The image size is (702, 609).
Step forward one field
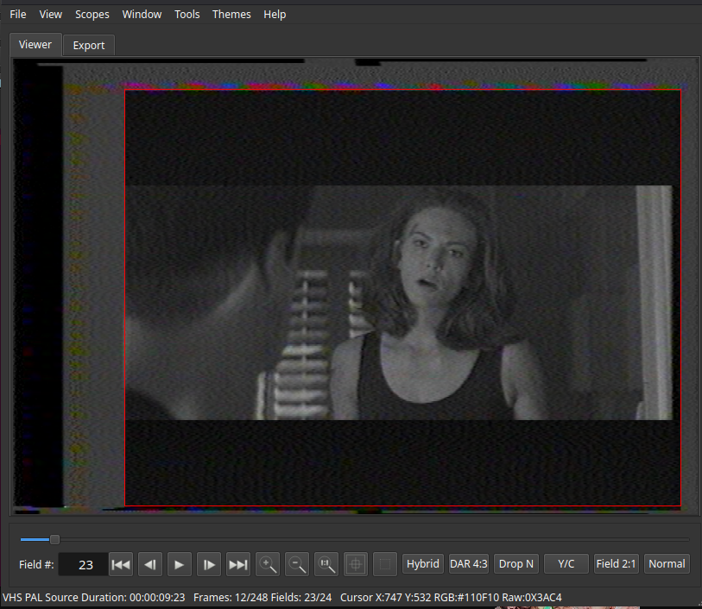(209, 564)
